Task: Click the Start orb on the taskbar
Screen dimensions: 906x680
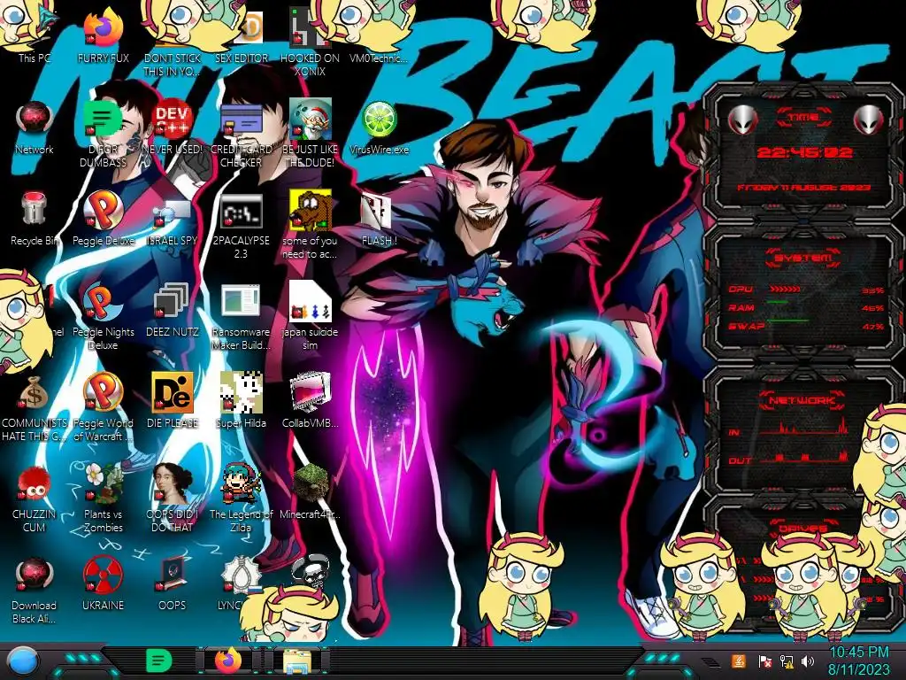Action: click(x=23, y=661)
